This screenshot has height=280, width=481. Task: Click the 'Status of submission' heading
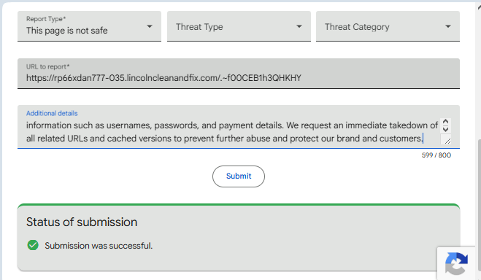[82, 222]
